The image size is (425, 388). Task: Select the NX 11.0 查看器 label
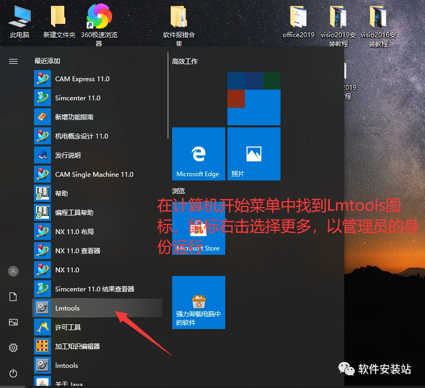pyautogui.click(x=78, y=251)
